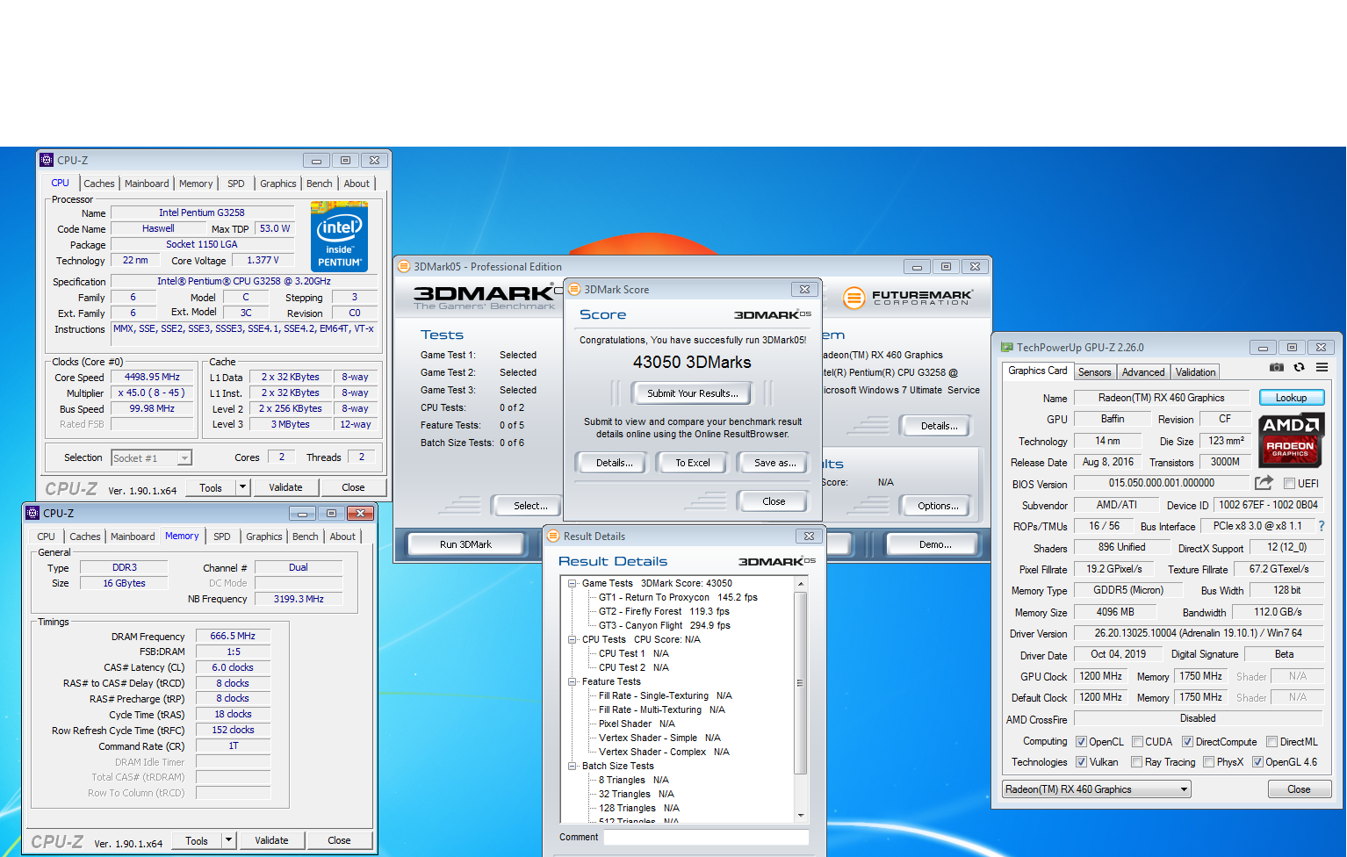Open SPD tab in CPU-Z Memory window
This screenshot has height=857, width=1347.
pos(222,537)
